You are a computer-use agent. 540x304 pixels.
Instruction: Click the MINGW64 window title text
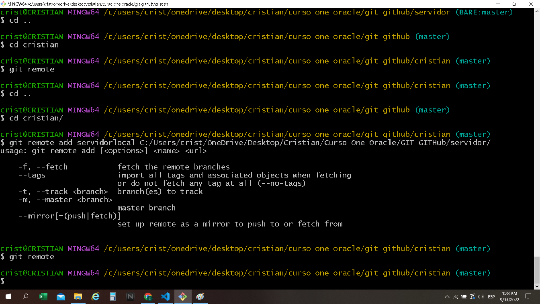tap(88, 4)
